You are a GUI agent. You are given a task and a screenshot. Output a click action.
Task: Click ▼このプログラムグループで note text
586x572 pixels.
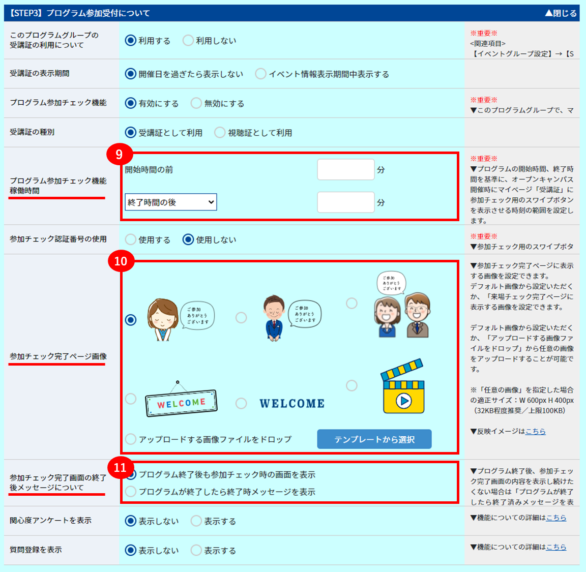(522, 110)
